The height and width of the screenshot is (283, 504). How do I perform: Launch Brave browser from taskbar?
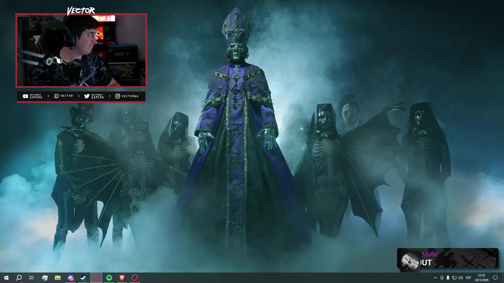pyautogui.click(x=122, y=278)
